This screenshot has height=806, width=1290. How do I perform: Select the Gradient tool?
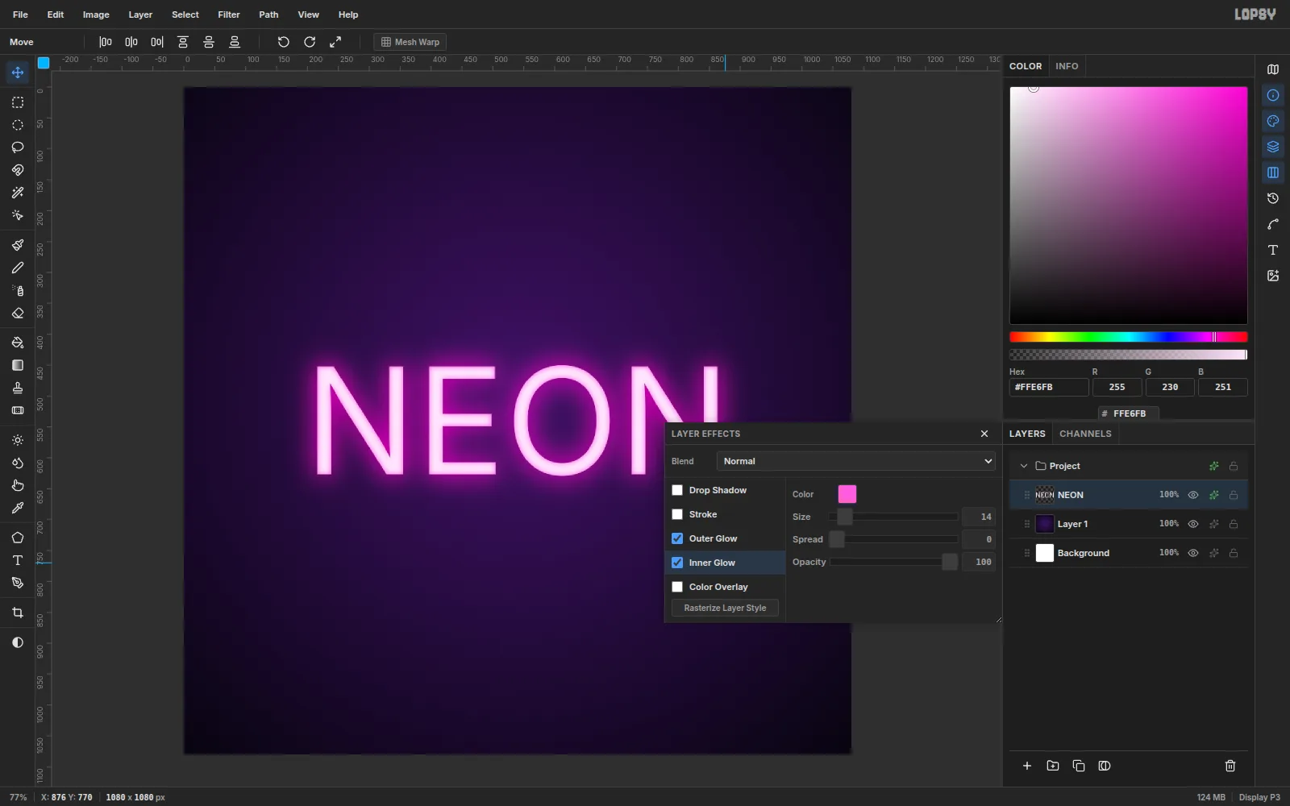click(x=18, y=365)
